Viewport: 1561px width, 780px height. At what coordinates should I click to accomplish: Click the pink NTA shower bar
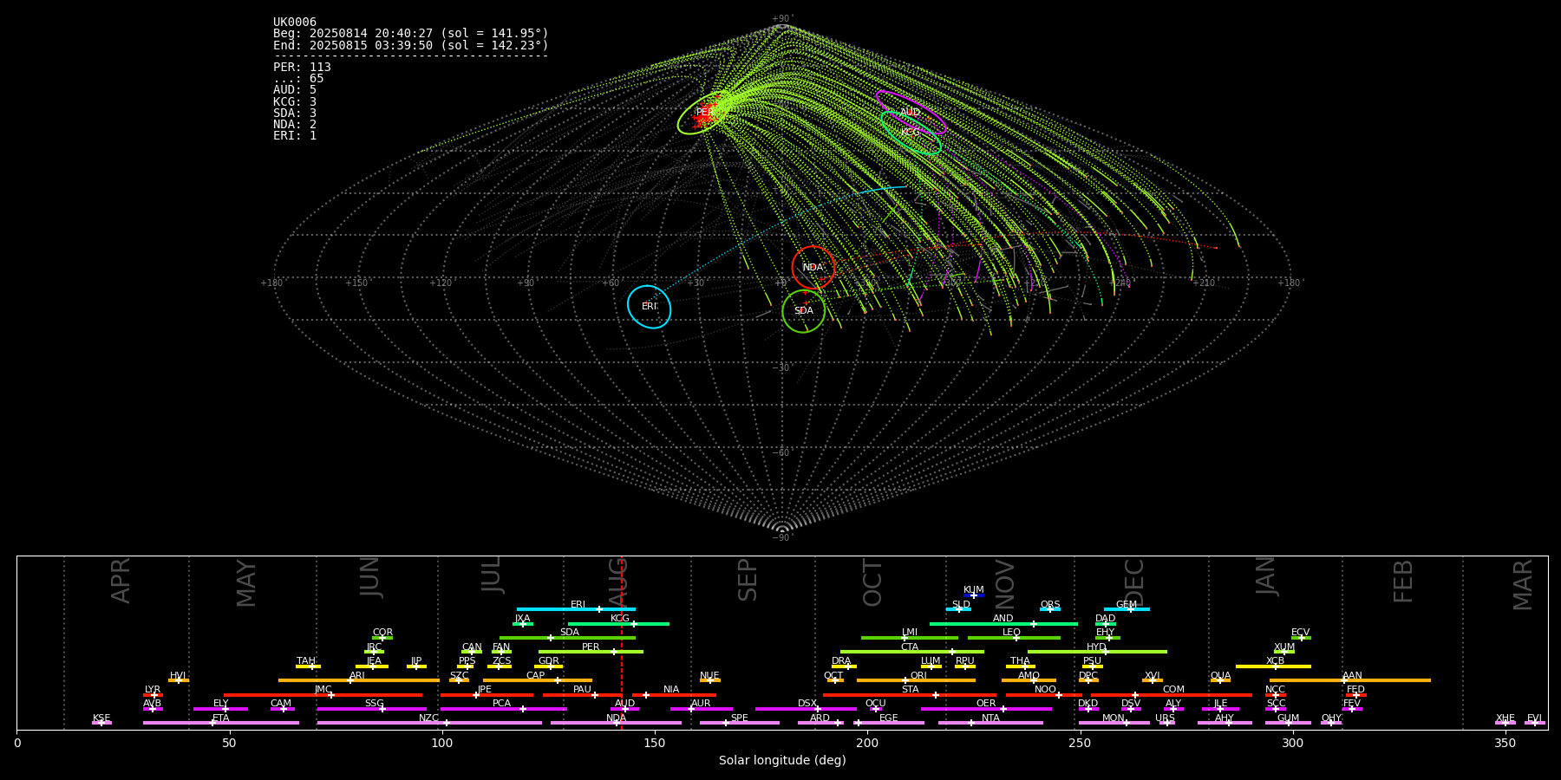990,723
